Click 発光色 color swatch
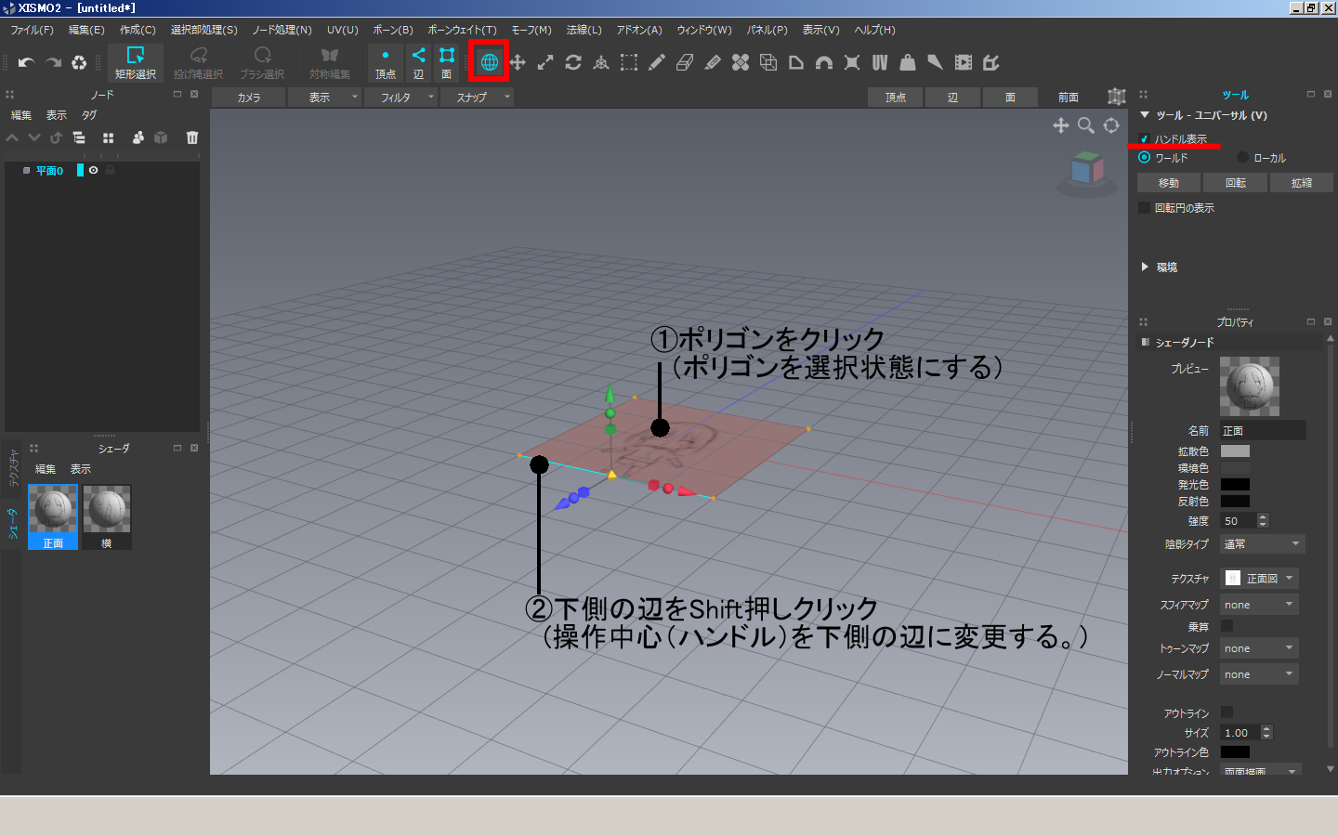 (x=1235, y=484)
